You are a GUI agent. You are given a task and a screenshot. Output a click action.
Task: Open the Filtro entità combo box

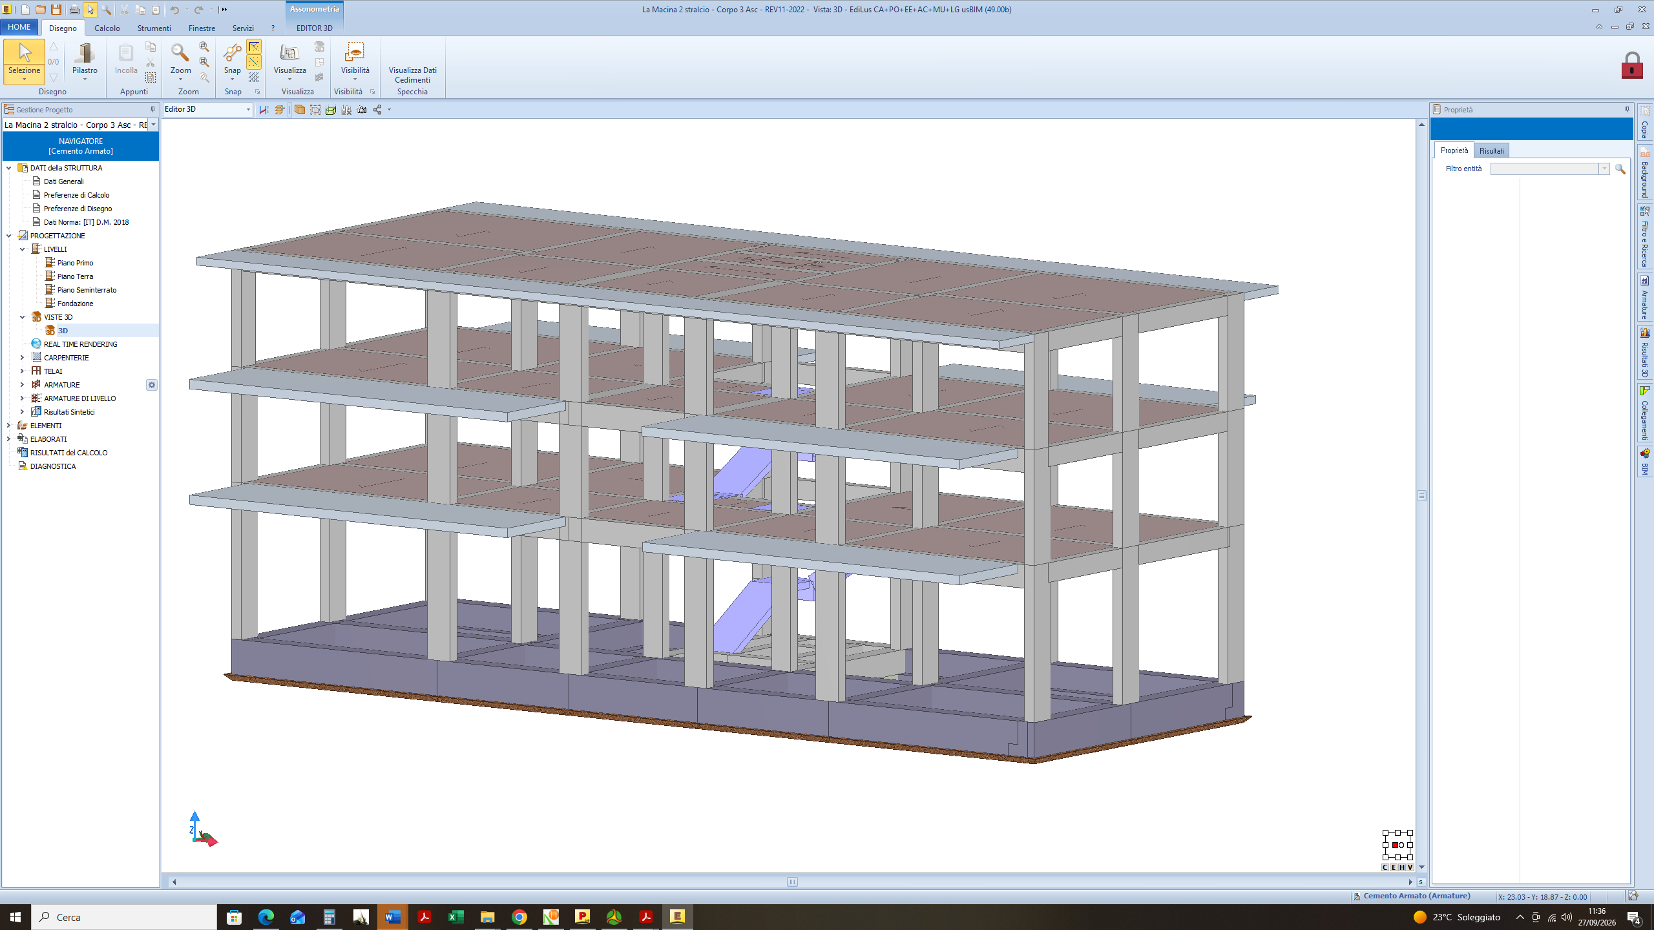coord(1549,169)
